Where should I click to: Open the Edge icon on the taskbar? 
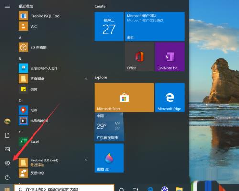coord(150,189)
